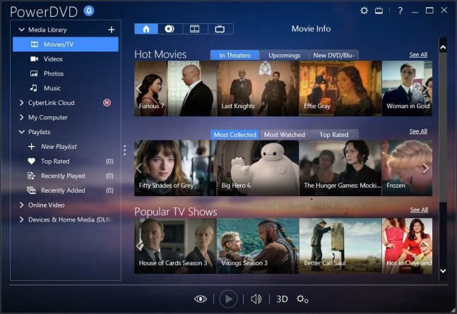Select the Upcomings tab
Viewport: 457px width, 314px height.
[x=285, y=55]
